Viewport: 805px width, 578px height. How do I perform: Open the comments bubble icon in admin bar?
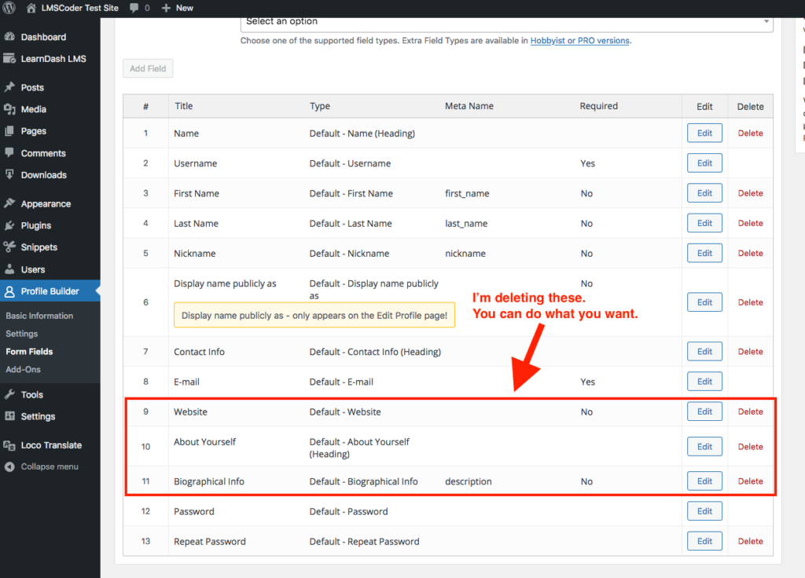[x=134, y=8]
